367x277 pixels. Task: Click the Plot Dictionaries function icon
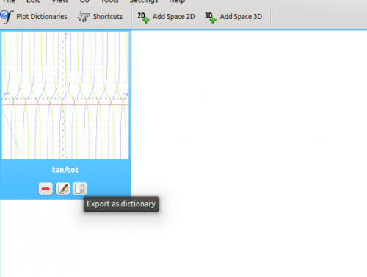tap(7, 17)
